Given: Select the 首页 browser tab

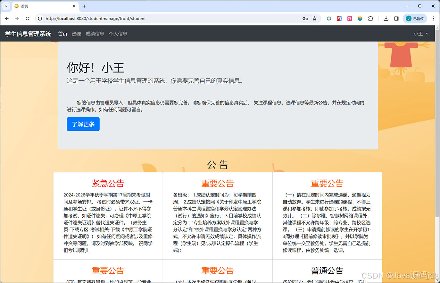Looking at the screenshot, I should (x=45, y=6).
